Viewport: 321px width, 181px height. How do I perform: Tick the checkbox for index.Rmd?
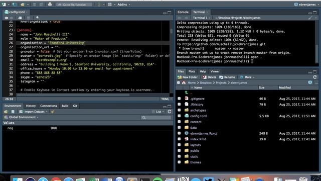[x=179, y=139]
